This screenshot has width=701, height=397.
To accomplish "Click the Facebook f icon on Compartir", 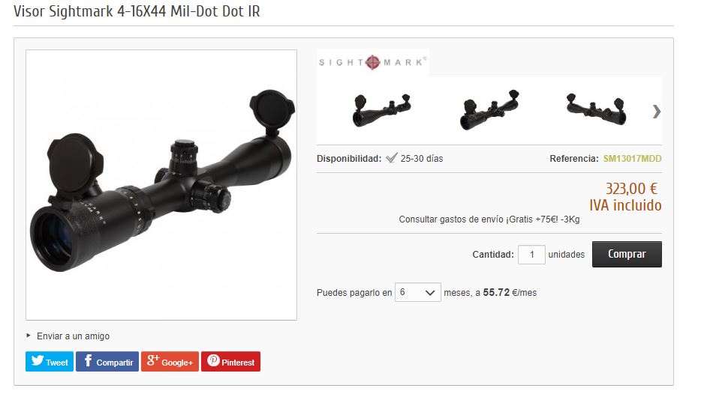I will [x=88, y=360].
